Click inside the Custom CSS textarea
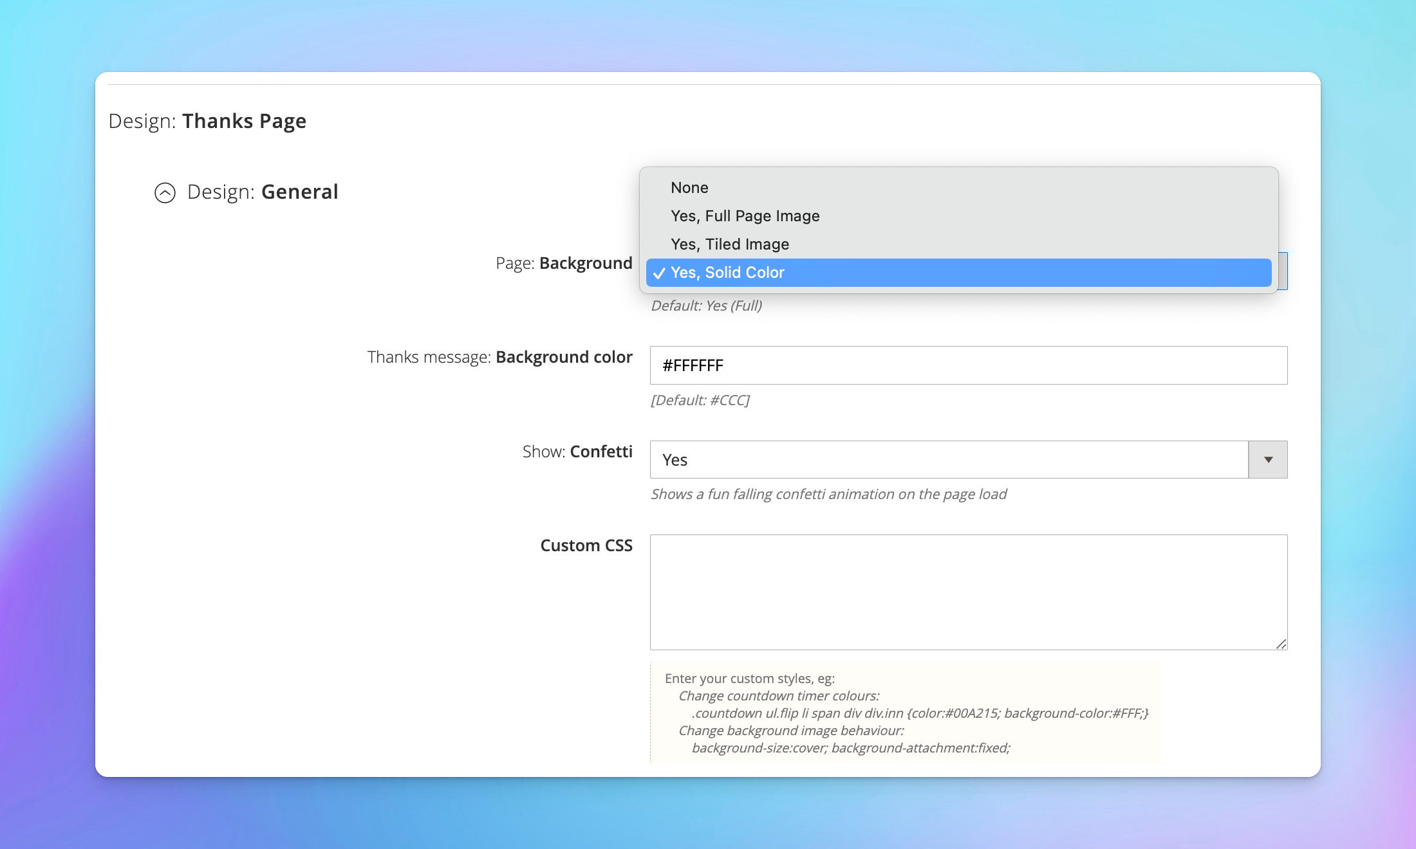Image resolution: width=1416 pixels, height=849 pixels. (x=969, y=592)
